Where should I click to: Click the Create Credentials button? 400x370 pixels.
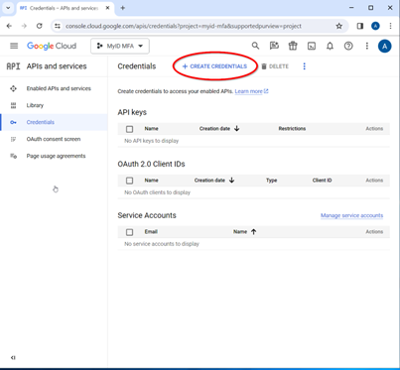click(x=214, y=66)
